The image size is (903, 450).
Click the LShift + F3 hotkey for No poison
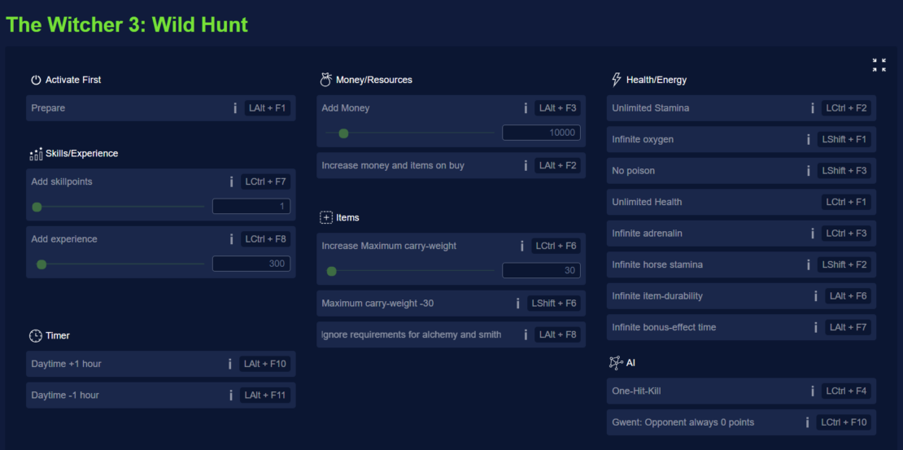pos(845,171)
